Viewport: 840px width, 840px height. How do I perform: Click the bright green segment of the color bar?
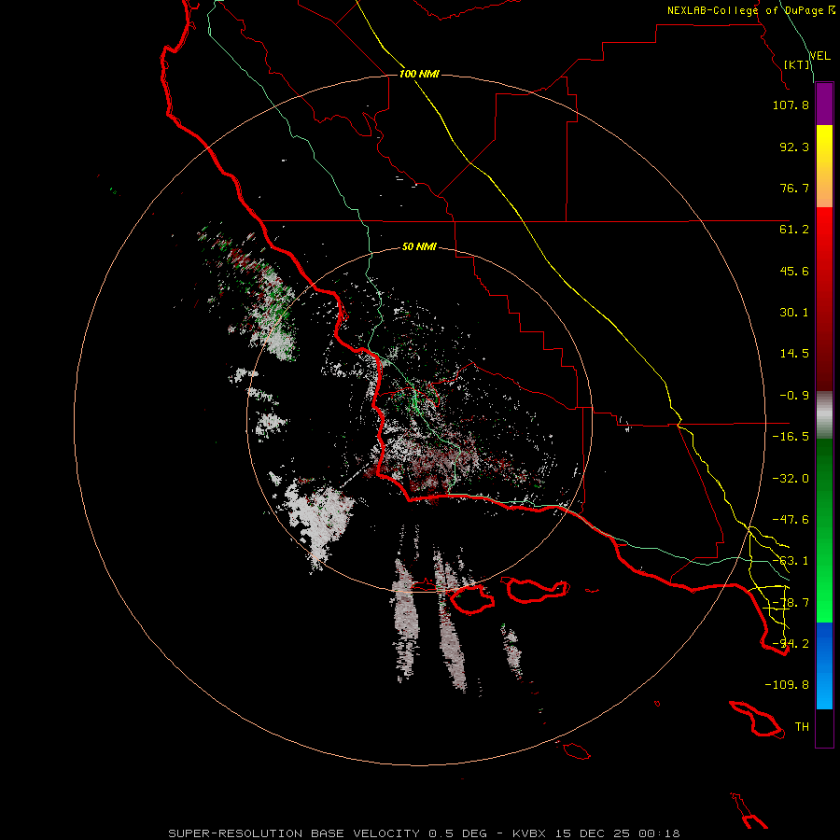824,600
